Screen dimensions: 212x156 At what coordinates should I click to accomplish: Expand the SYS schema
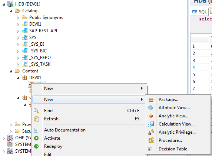coord(18,38)
